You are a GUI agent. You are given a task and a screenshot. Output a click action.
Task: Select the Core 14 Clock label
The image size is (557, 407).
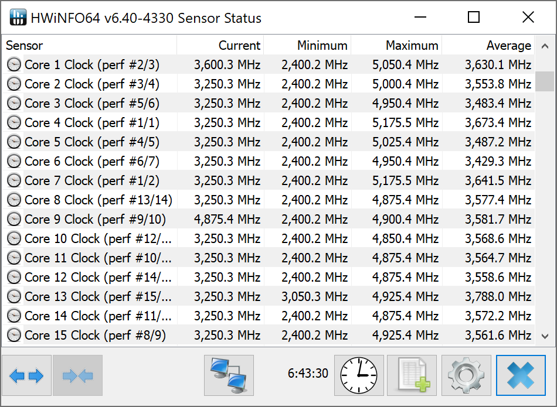(x=99, y=316)
